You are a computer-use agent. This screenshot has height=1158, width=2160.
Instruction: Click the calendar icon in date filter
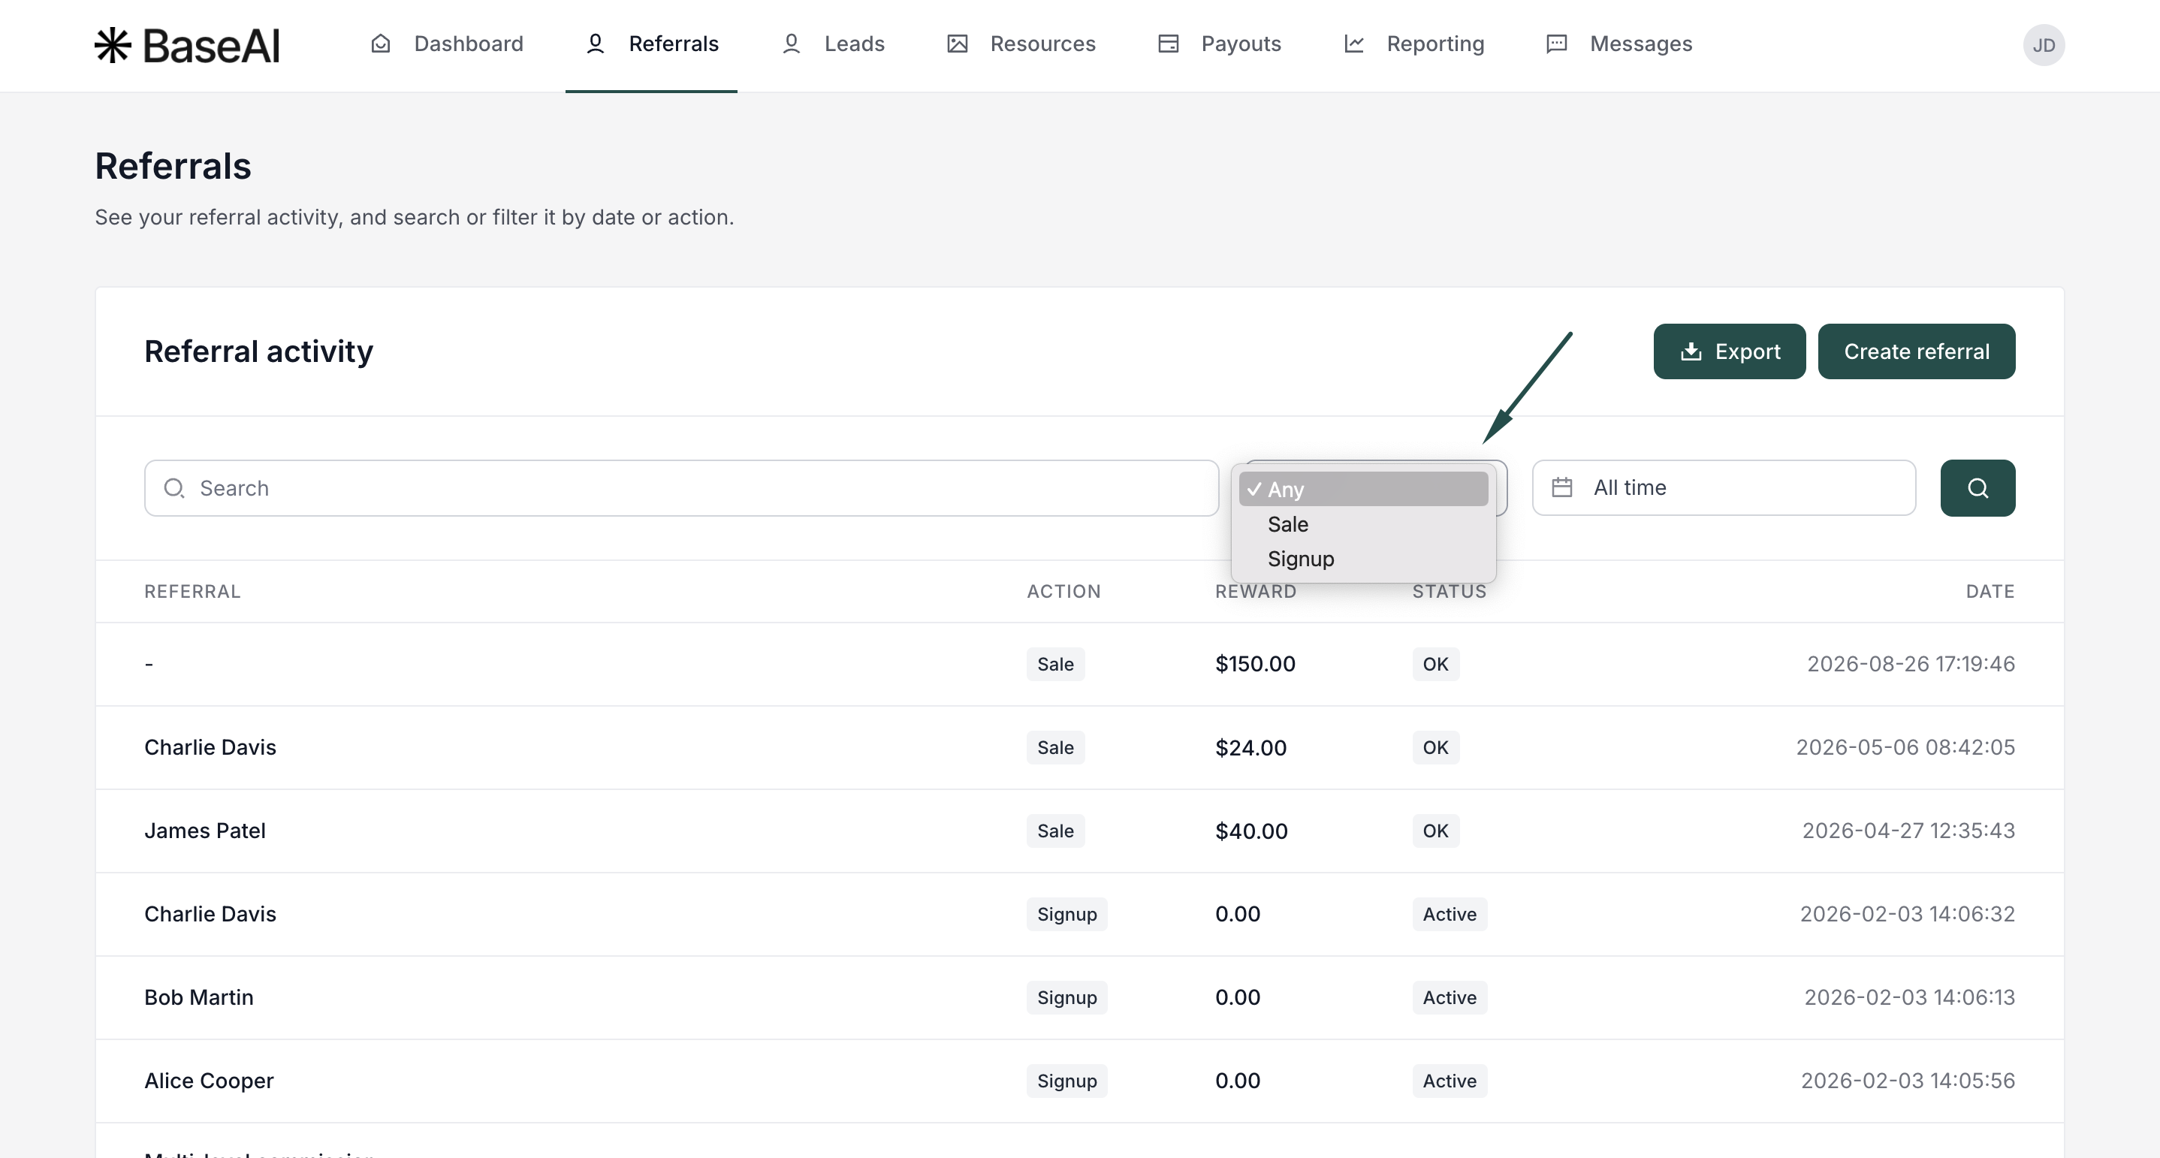(x=1561, y=487)
